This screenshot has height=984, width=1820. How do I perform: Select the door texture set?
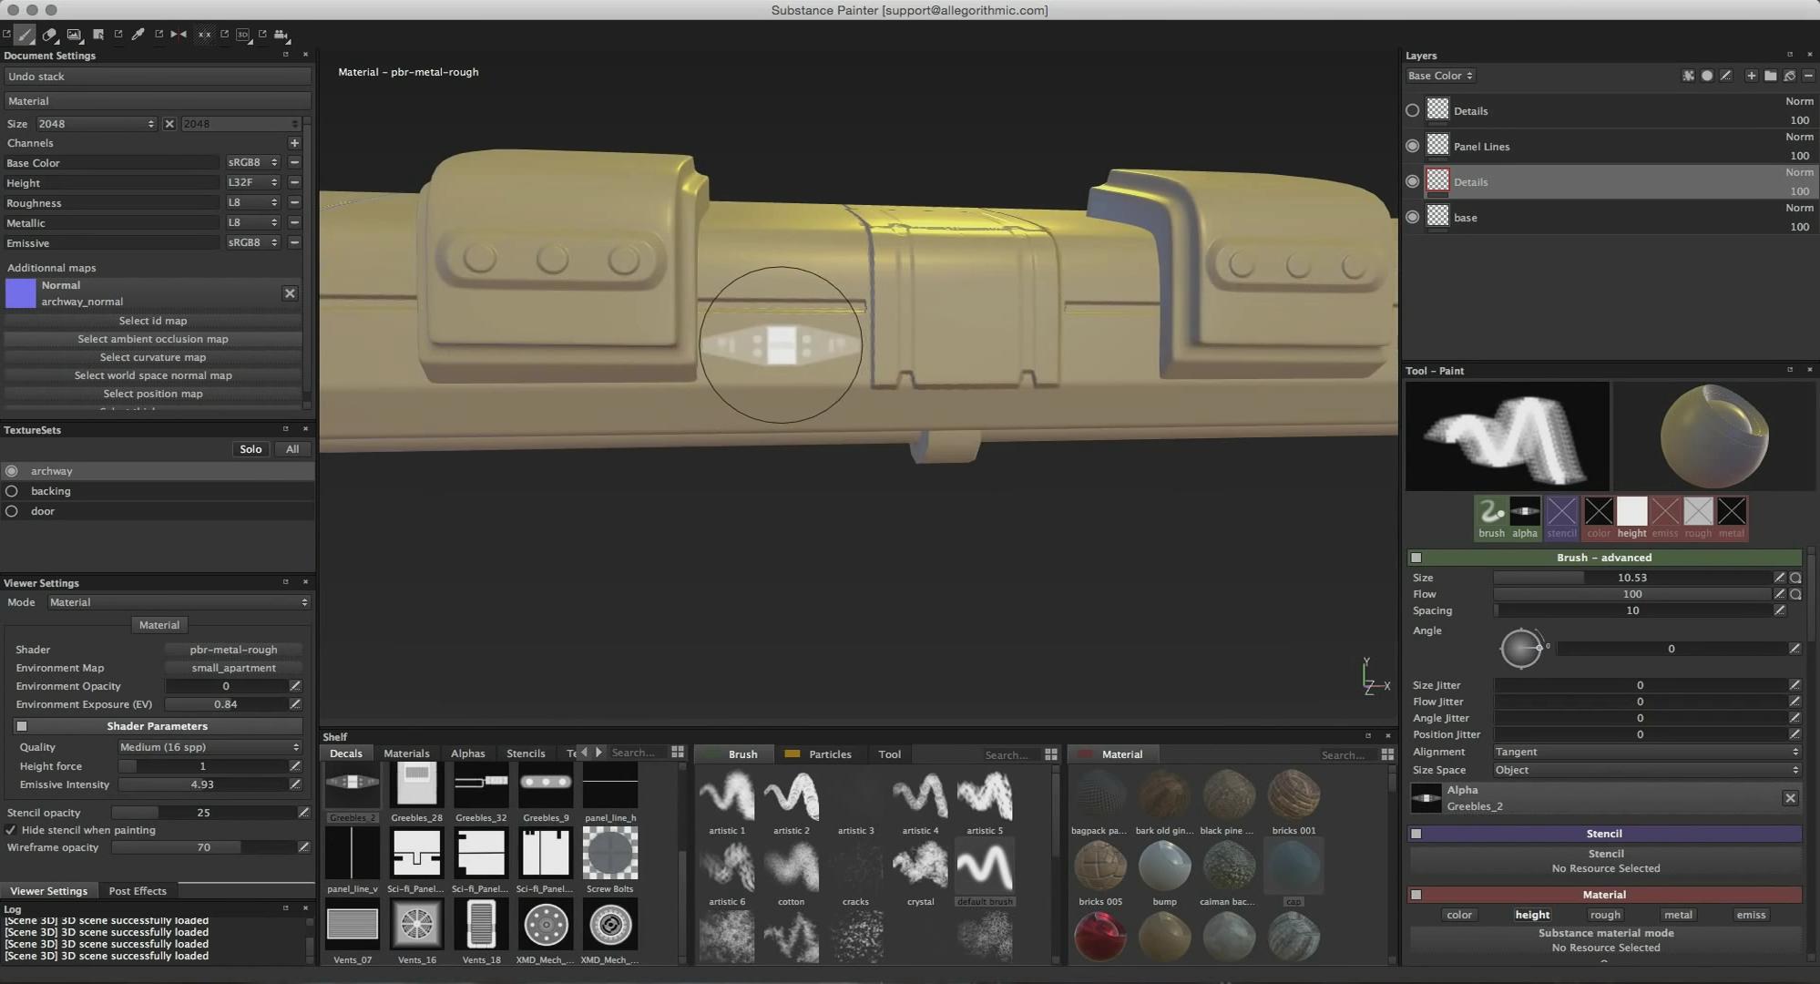(43, 511)
